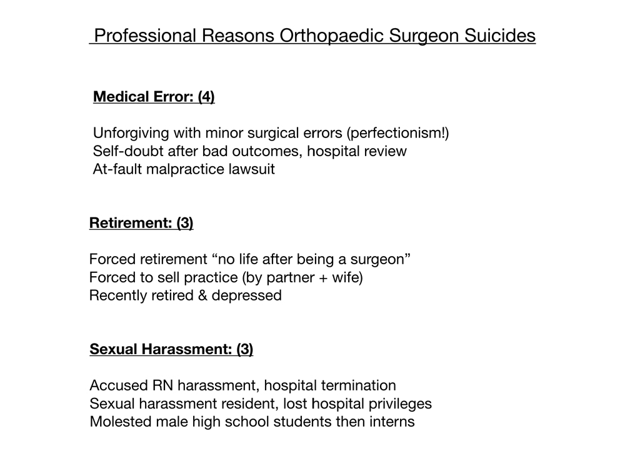Click the "Sexual Harassment" section heading
625x456 pixels.
coord(161,350)
